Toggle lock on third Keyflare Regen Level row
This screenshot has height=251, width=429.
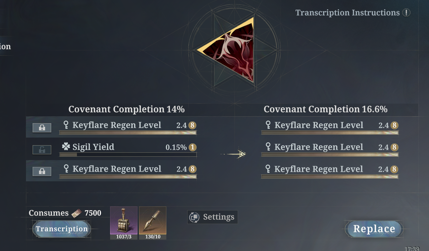pyautogui.click(x=42, y=171)
